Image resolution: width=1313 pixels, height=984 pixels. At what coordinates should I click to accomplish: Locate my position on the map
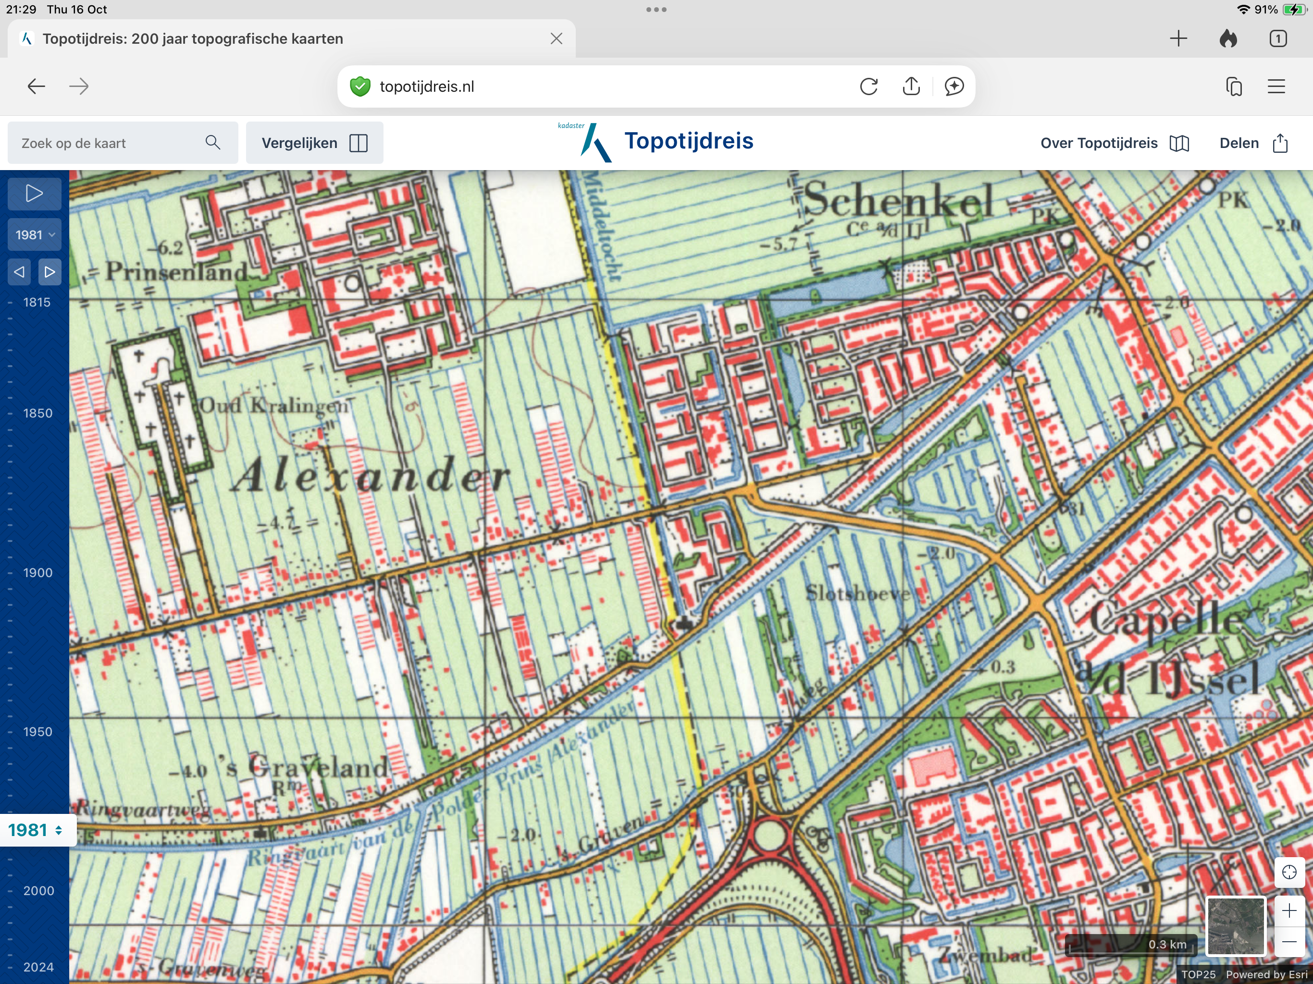tap(1288, 872)
